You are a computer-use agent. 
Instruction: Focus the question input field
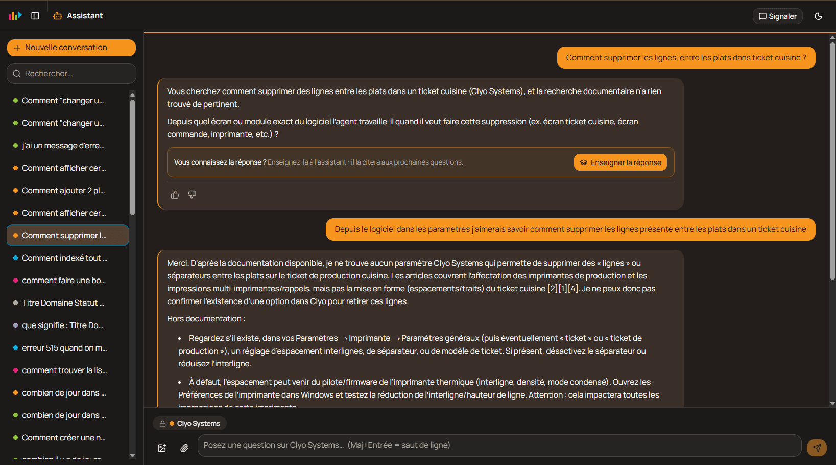pos(499,446)
